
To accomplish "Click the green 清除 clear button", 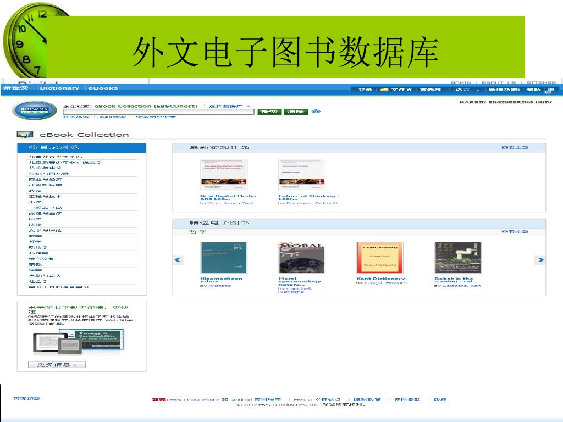I will (x=296, y=112).
